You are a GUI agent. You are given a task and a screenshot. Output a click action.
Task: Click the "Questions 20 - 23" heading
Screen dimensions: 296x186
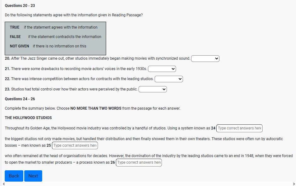[20, 6]
